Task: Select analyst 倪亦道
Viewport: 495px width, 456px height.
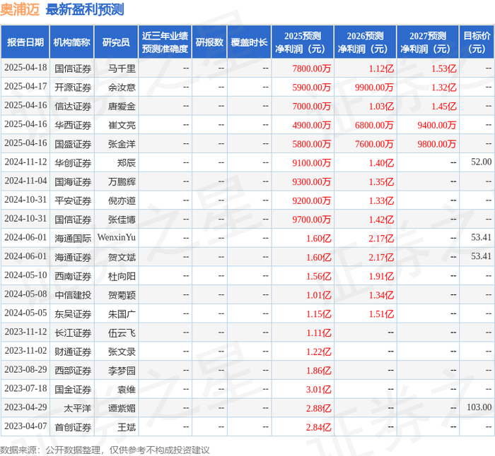Action: [x=122, y=200]
